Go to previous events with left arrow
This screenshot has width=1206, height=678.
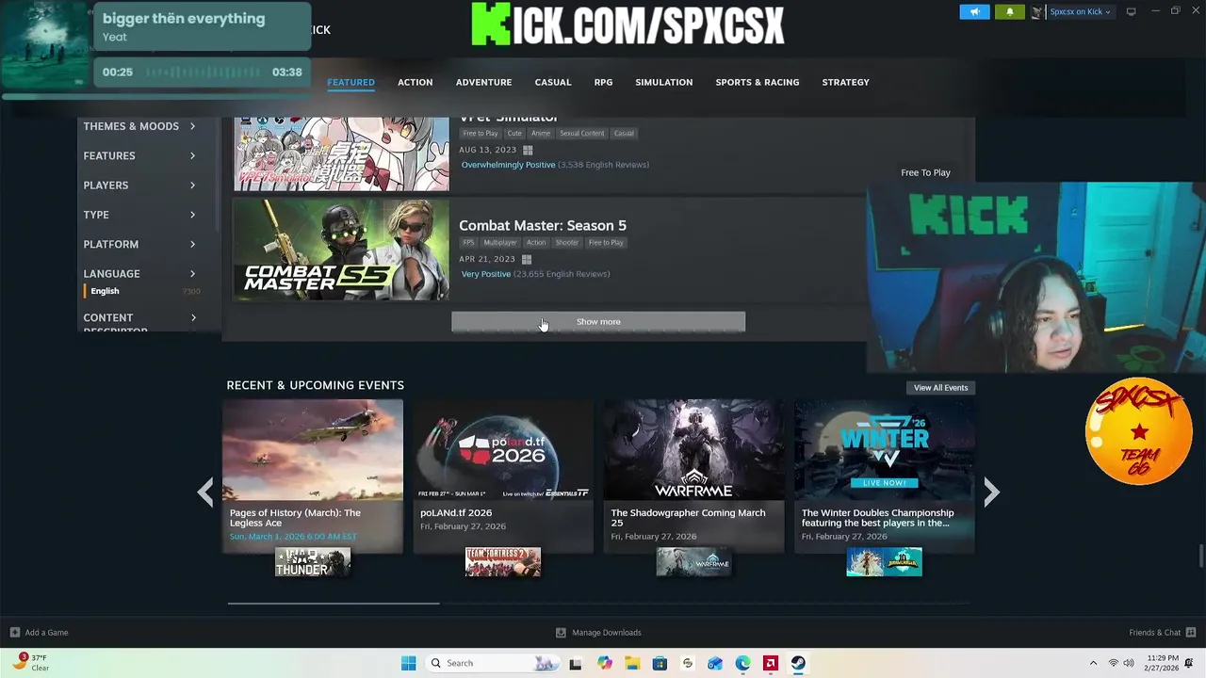click(x=205, y=492)
